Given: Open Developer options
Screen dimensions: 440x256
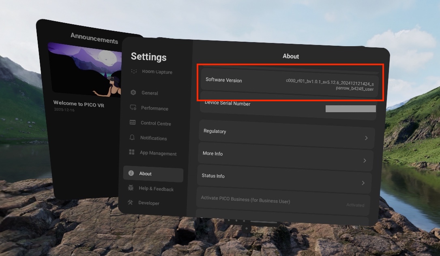Looking at the screenshot, I should 149,203.
